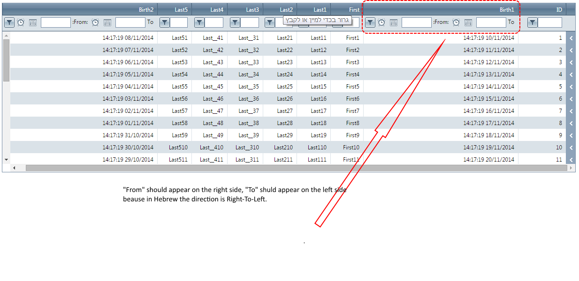Sort by the Birth1 column header
The image size is (579, 281).
click(x=441, y=9)
